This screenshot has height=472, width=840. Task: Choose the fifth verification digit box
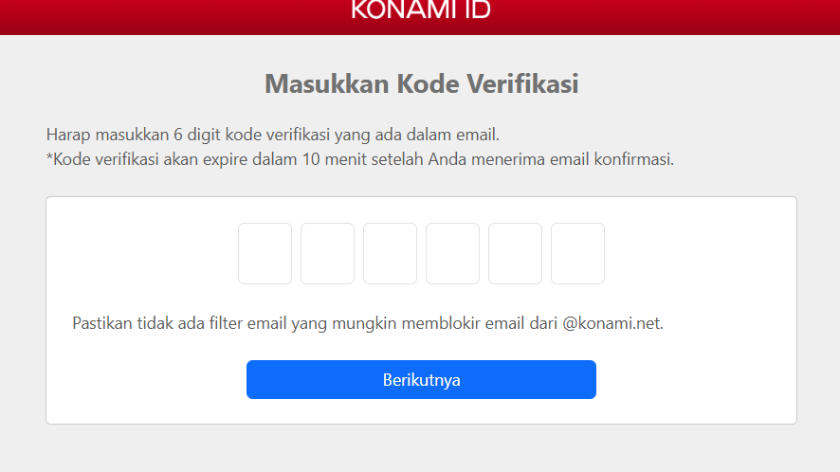(x=516, y=253)
